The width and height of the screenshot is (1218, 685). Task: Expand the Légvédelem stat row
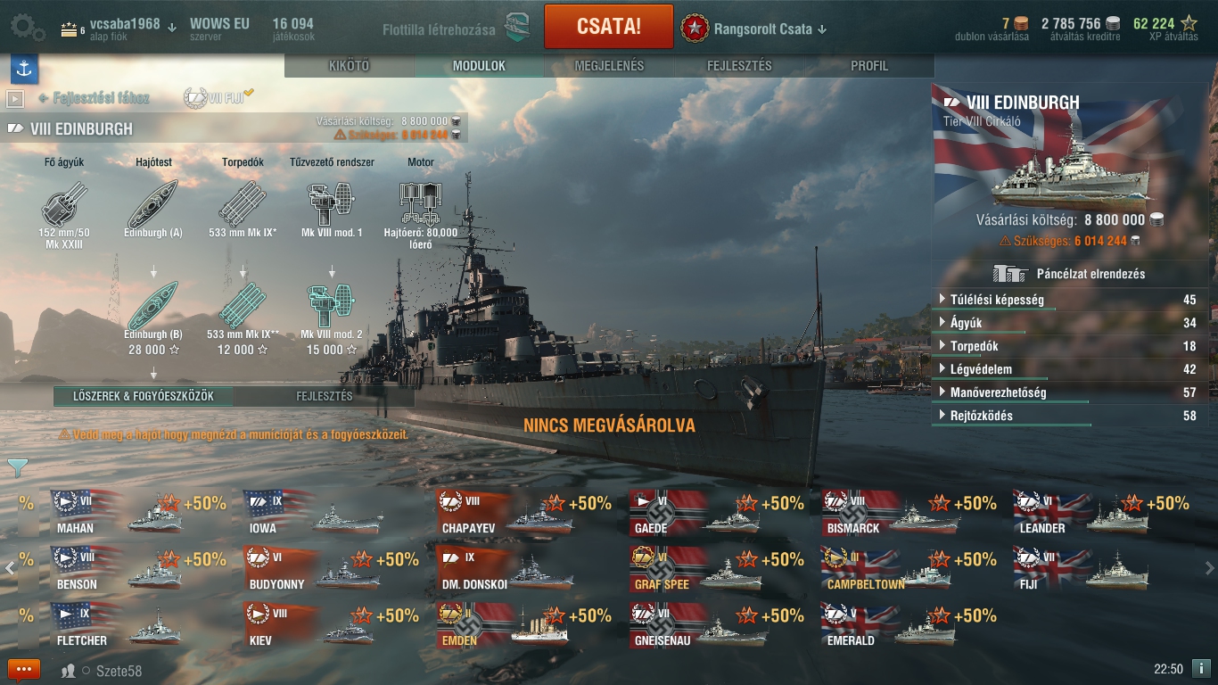tap(1067, 369)
